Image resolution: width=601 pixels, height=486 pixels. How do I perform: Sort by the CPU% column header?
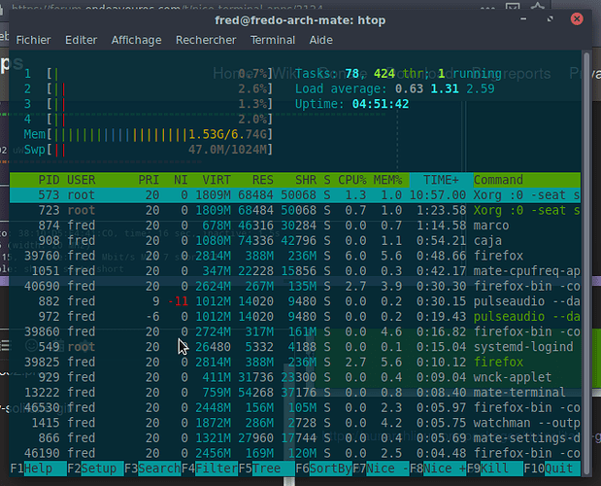click(x=352, y=180)
